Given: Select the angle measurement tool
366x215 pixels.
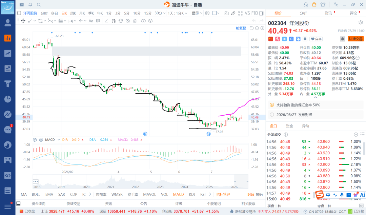Looking at the screenshot, I should (106, 21).
